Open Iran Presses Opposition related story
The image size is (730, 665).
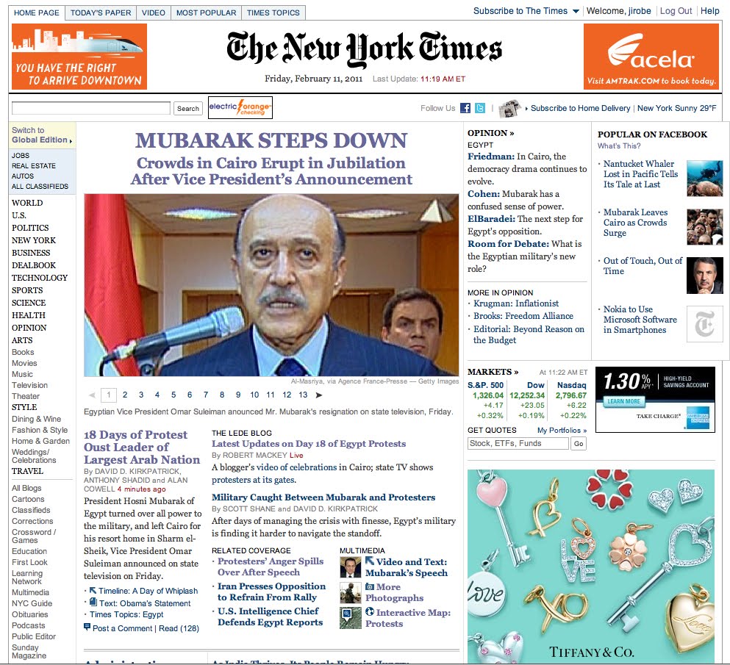tap(271, 592)
